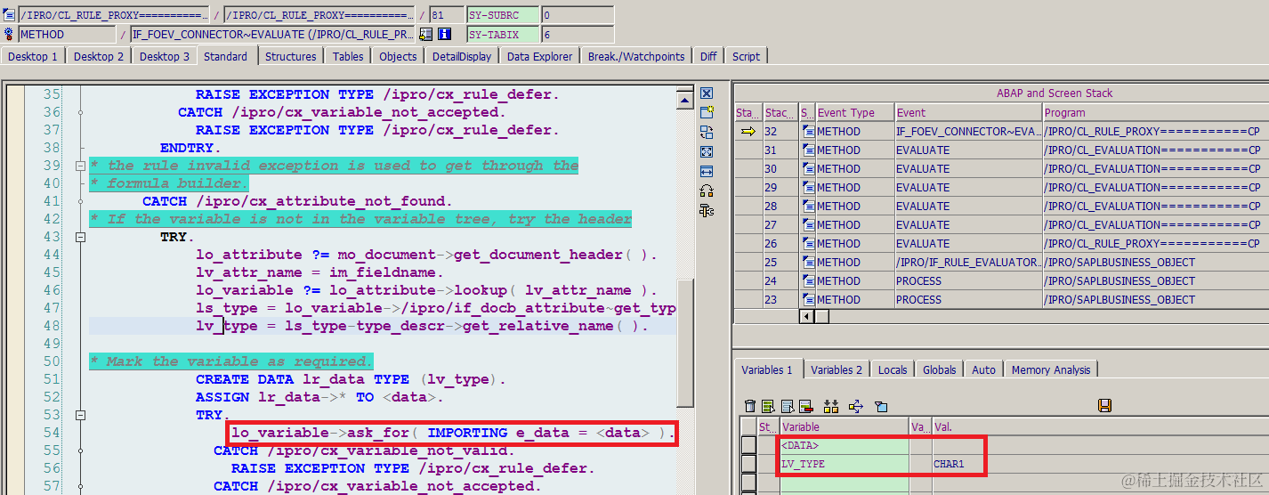1269x495 pixels.
Task: Click the horizontal expand tool icon
Action: 707,171
